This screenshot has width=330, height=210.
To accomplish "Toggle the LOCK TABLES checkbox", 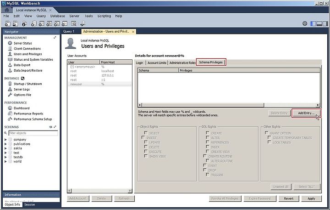I will click(x=269, y=142).
